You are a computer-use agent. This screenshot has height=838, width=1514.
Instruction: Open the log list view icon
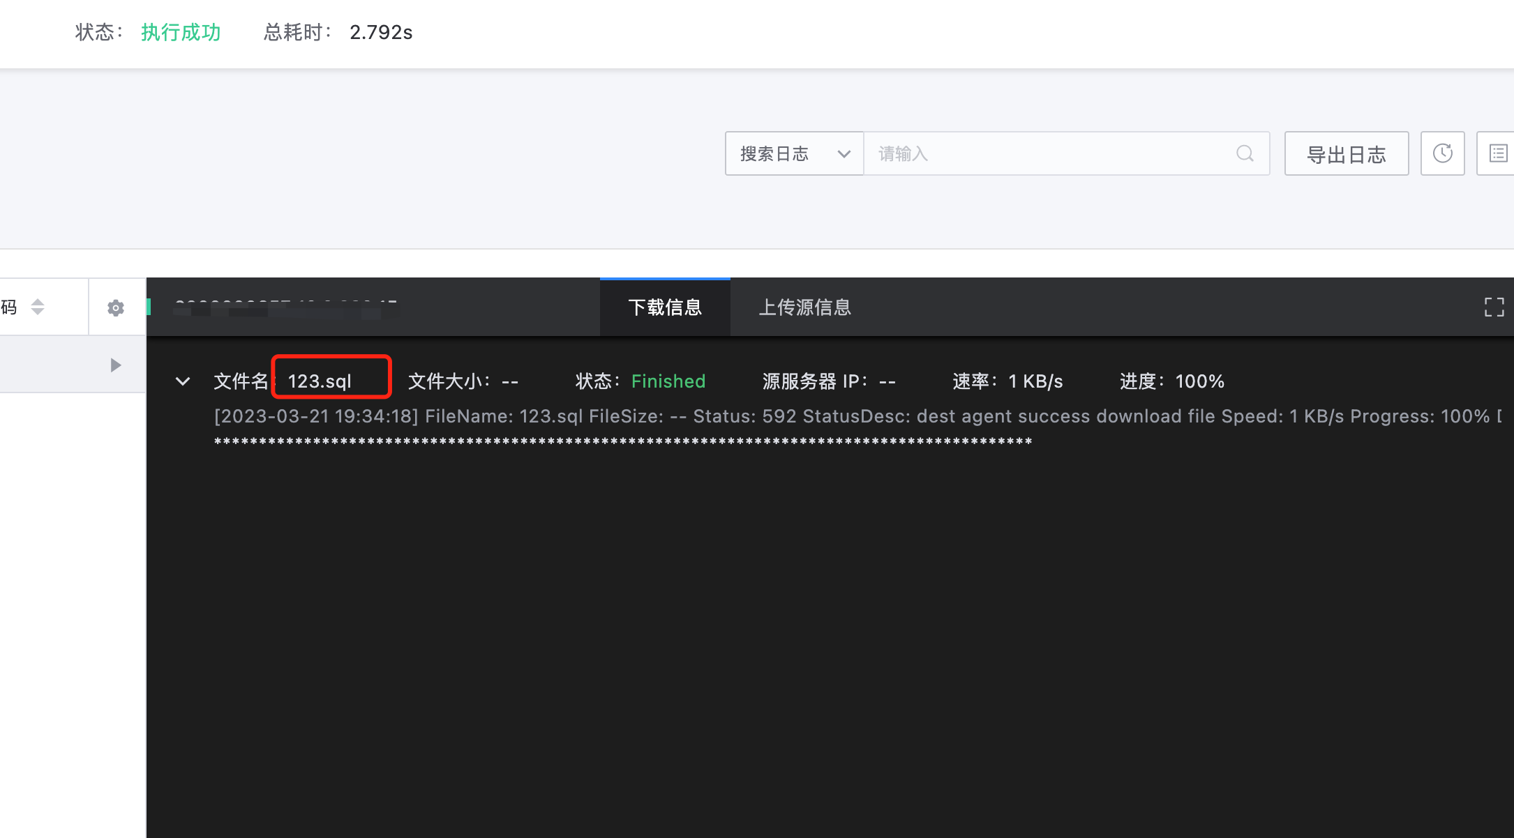coord(1497,153)
